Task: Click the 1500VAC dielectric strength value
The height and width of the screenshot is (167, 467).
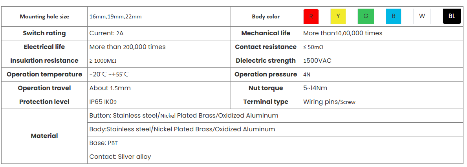Action: [x=317, y=61]
